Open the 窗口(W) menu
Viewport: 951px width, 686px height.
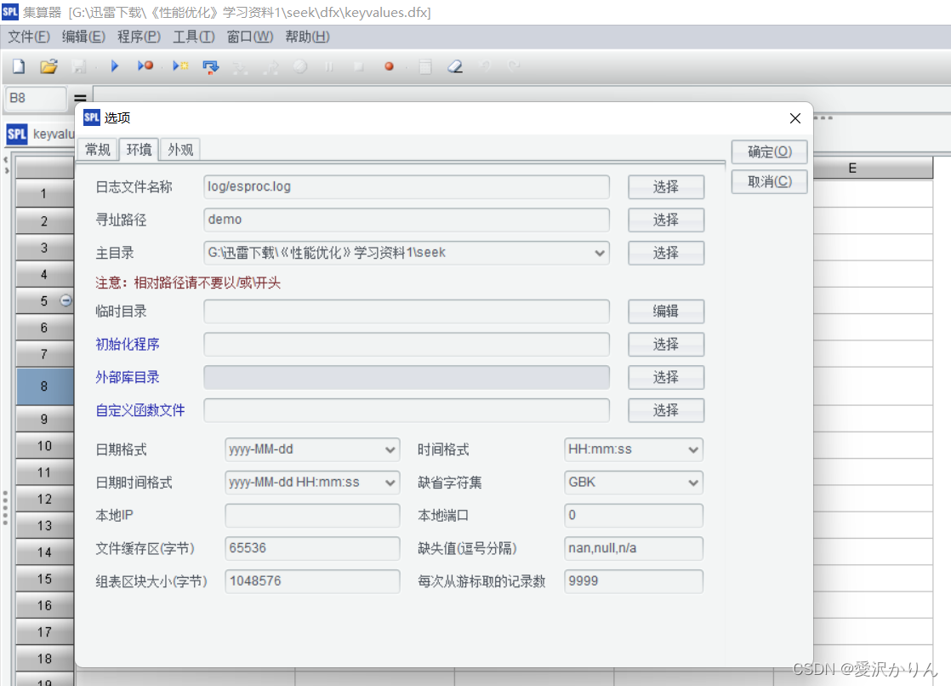pyautogui.click(x=250, y=37)
